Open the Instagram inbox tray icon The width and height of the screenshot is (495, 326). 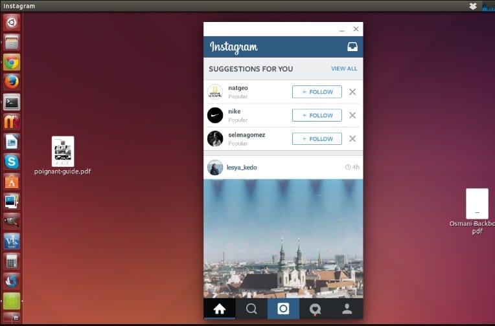point(352,47)
